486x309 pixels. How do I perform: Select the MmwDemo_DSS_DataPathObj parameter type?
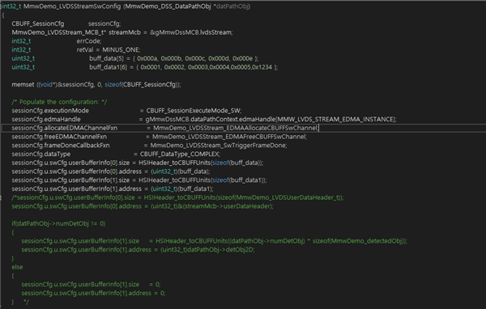(x=168, y=6)
